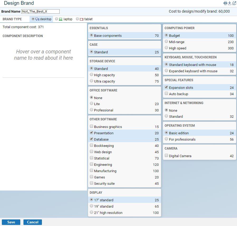Click Cost to design/modify brand text
237x226 pixels.
click(x=199, y=11)
